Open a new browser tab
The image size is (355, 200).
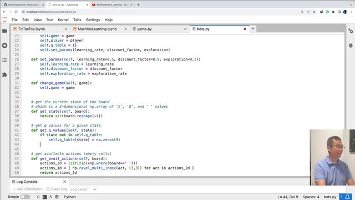(138, 4)
